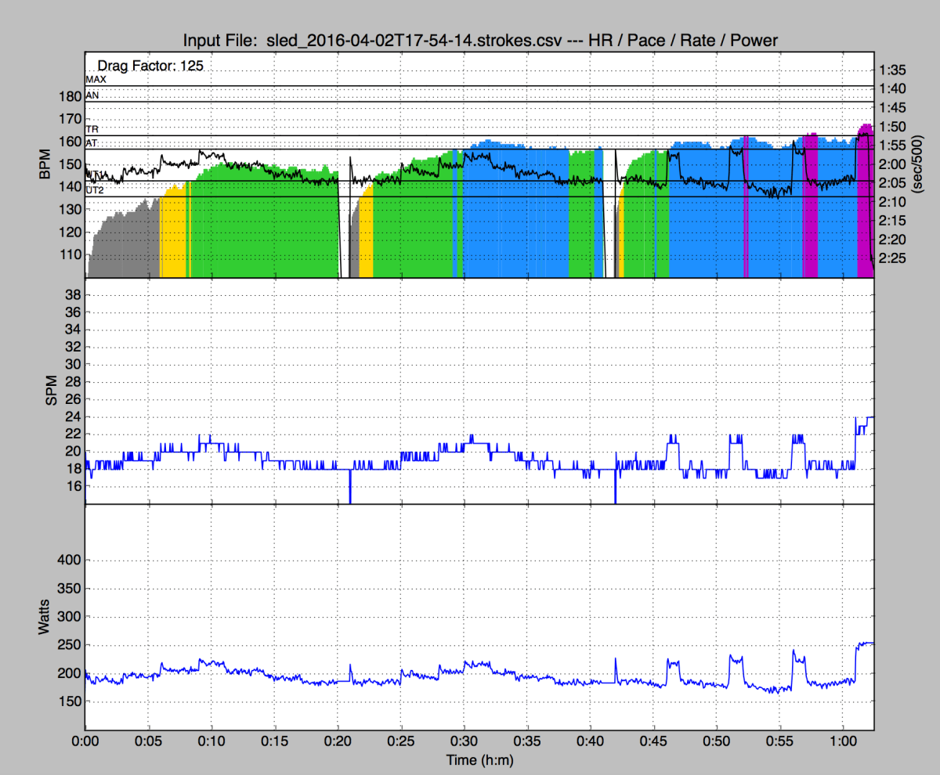Click the 1:00 time tick label
Screen dimensions: 940x775
click(x=842, y=741)
